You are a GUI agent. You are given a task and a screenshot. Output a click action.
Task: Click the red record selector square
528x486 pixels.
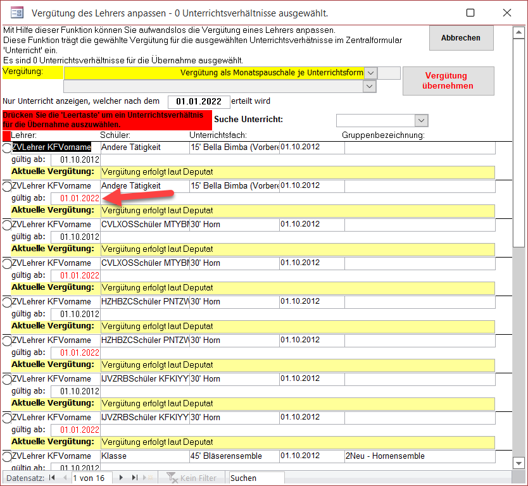pos(6,135)
